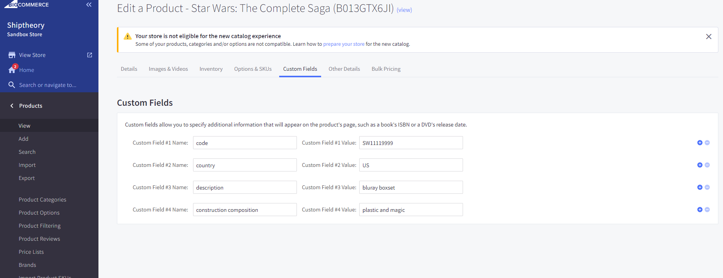
Task: Remove Custom Field #3 row
Action: [x=707, y=187]
